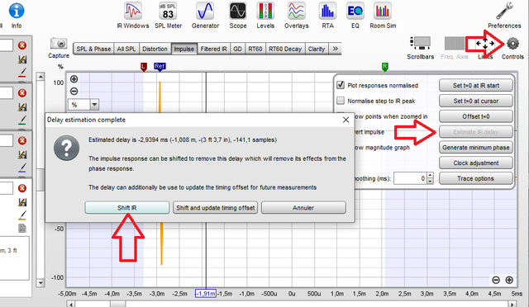The height and width of the screenshot is (307, 529).
Task: Click Generate minimum phase
Action: [476, 147]
